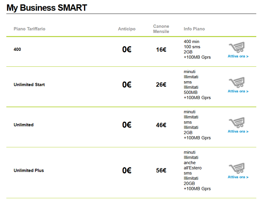Click the Anticipo column header

click(x=127, y=29)
